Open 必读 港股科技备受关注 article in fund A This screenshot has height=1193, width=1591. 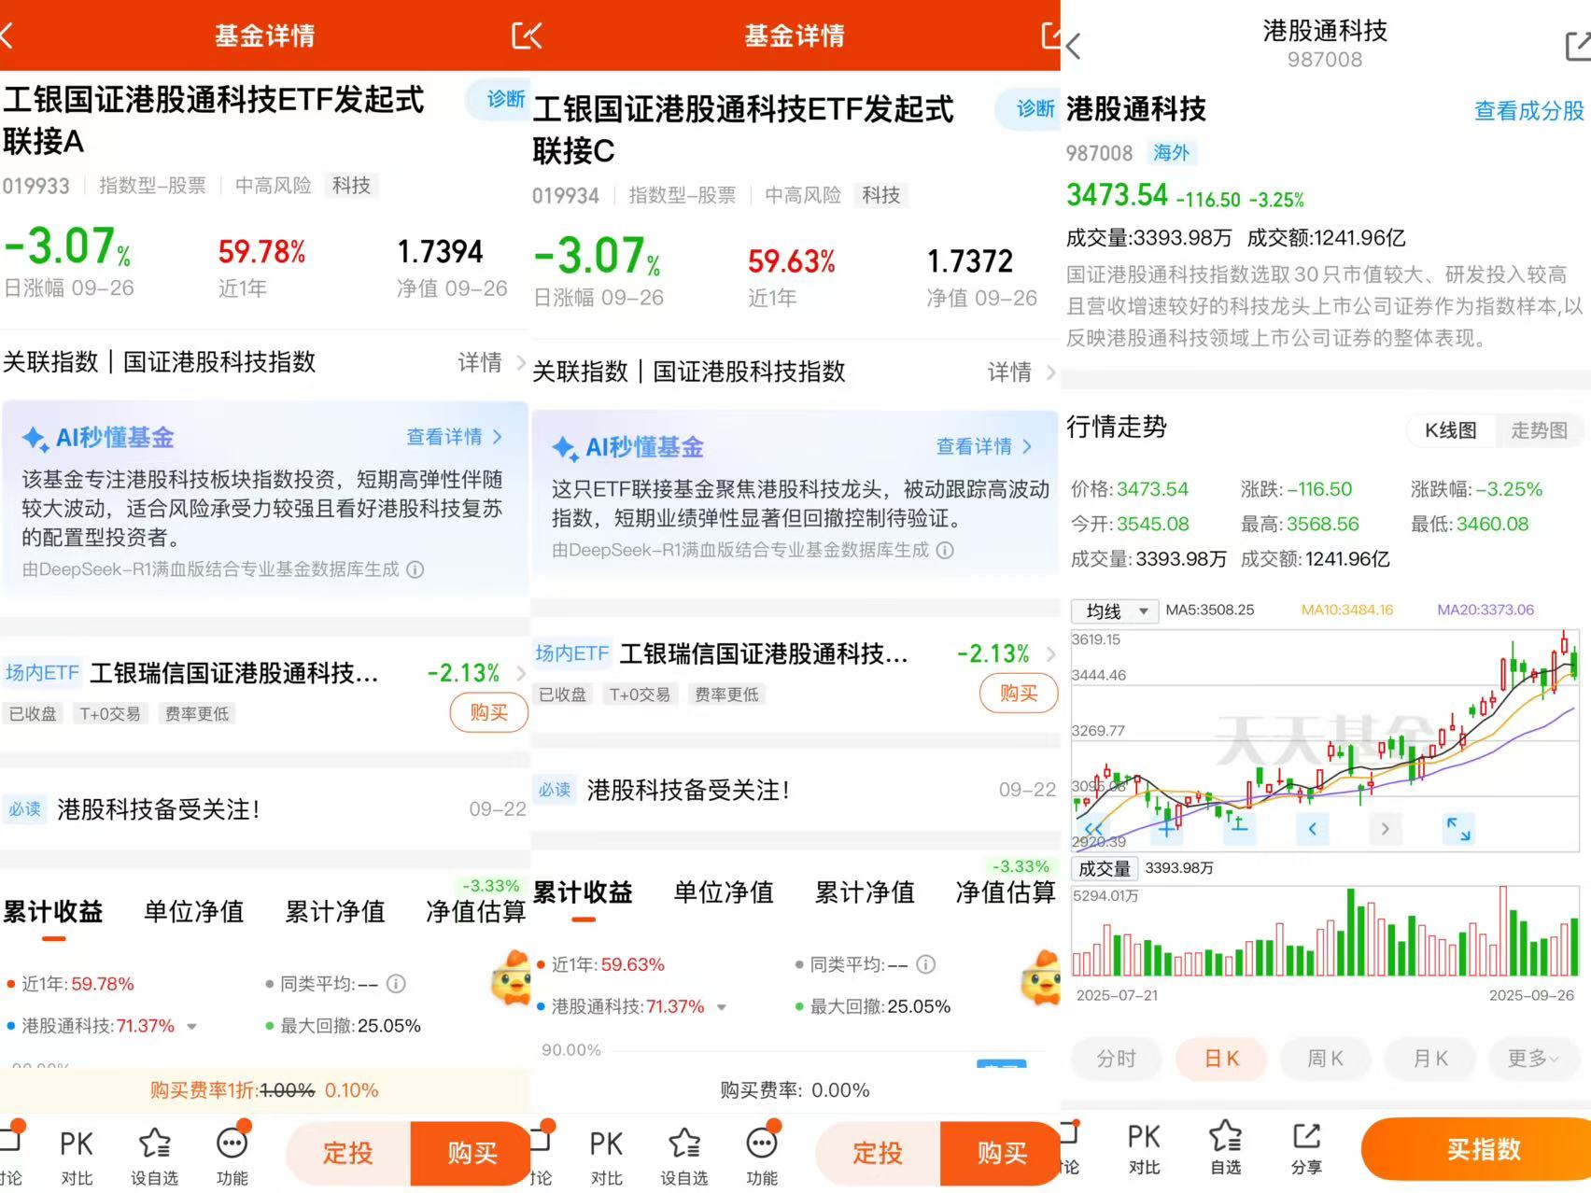(265, 809)
